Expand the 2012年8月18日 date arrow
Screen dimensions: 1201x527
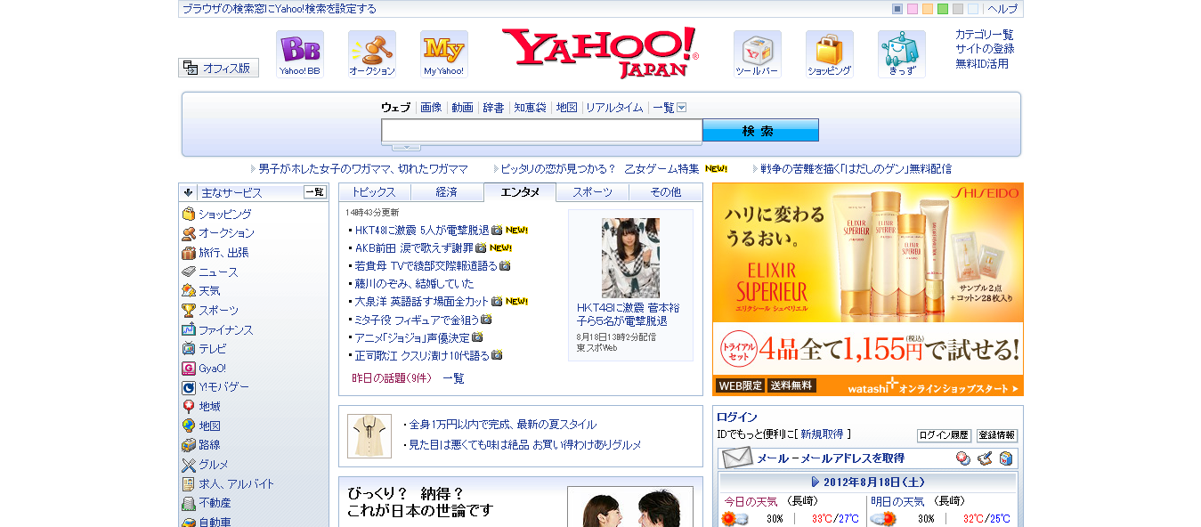pos(816,482)
